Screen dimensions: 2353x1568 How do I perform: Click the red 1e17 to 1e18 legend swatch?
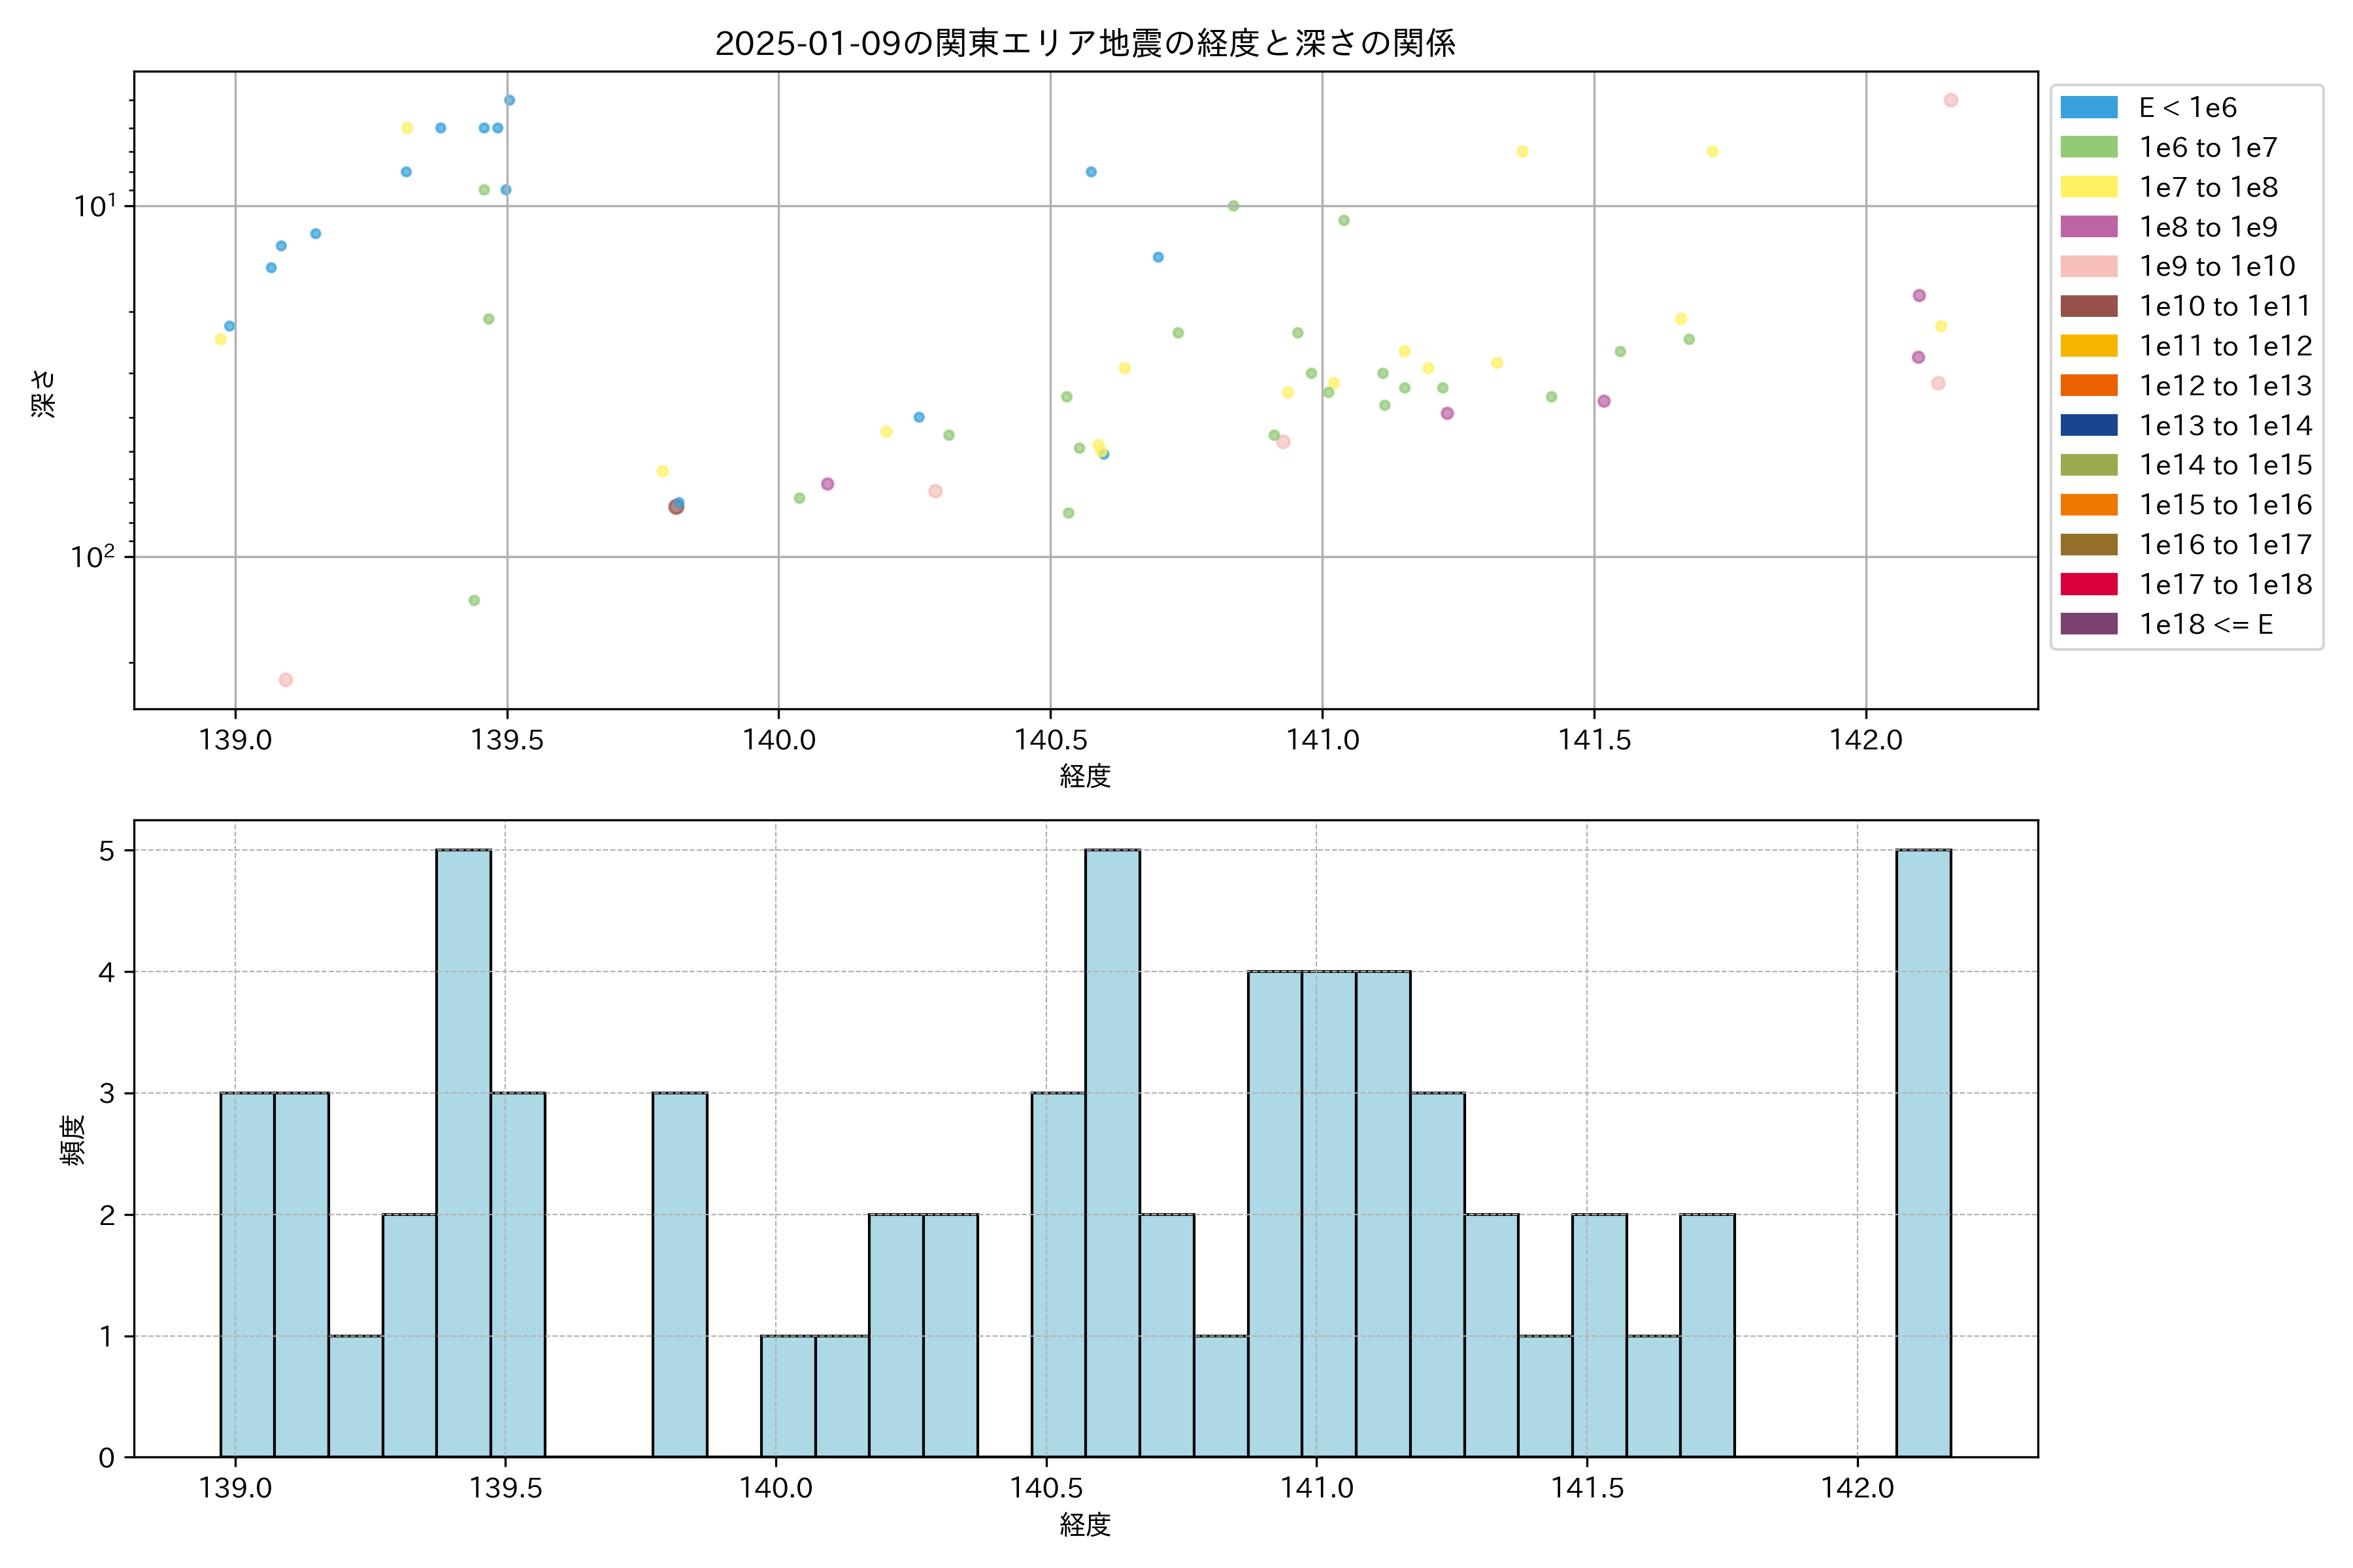(2088, 584)
